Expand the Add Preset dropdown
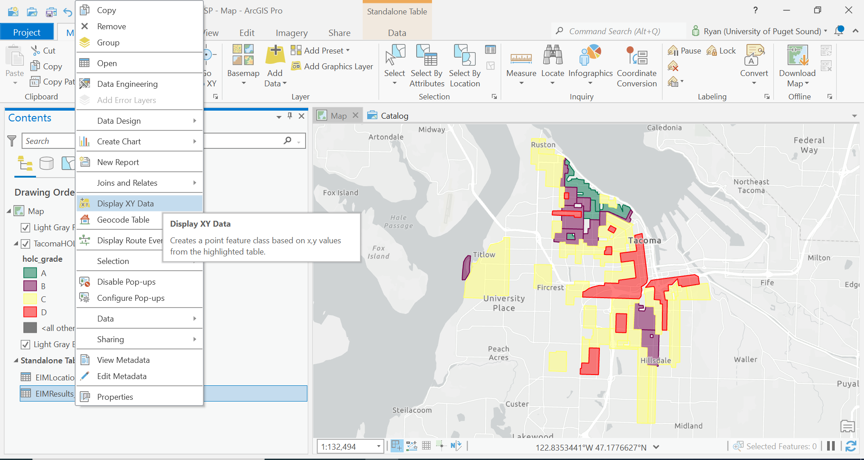Image resolution: width=864 pixels, height=460 pixels. [x=347, y=51]
